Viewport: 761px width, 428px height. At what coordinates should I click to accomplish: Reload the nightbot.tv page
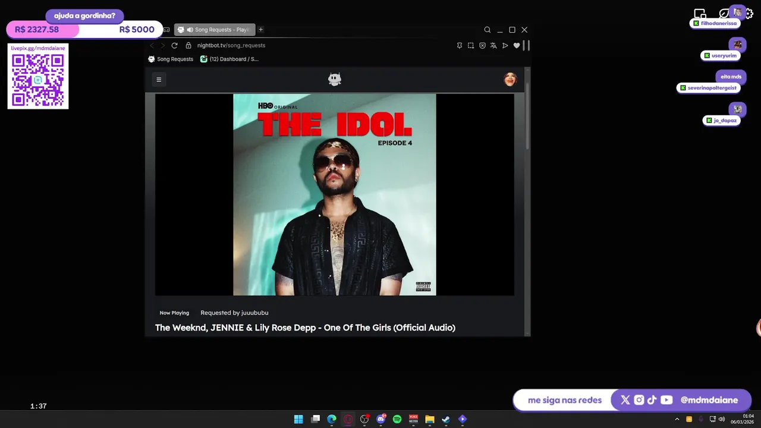[174, 45]
